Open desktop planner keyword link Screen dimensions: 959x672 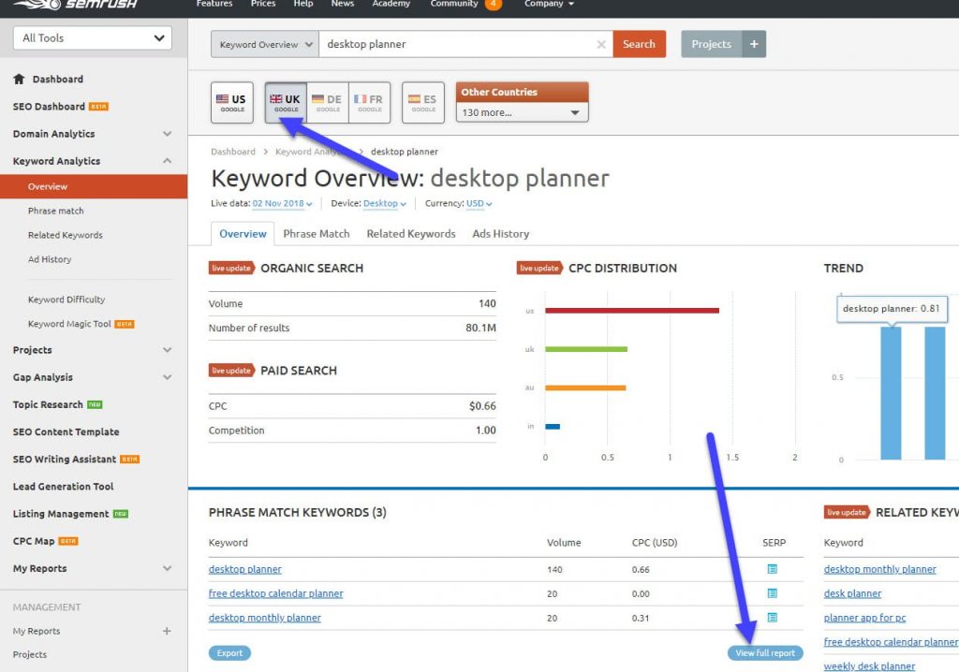pos(244,569)
